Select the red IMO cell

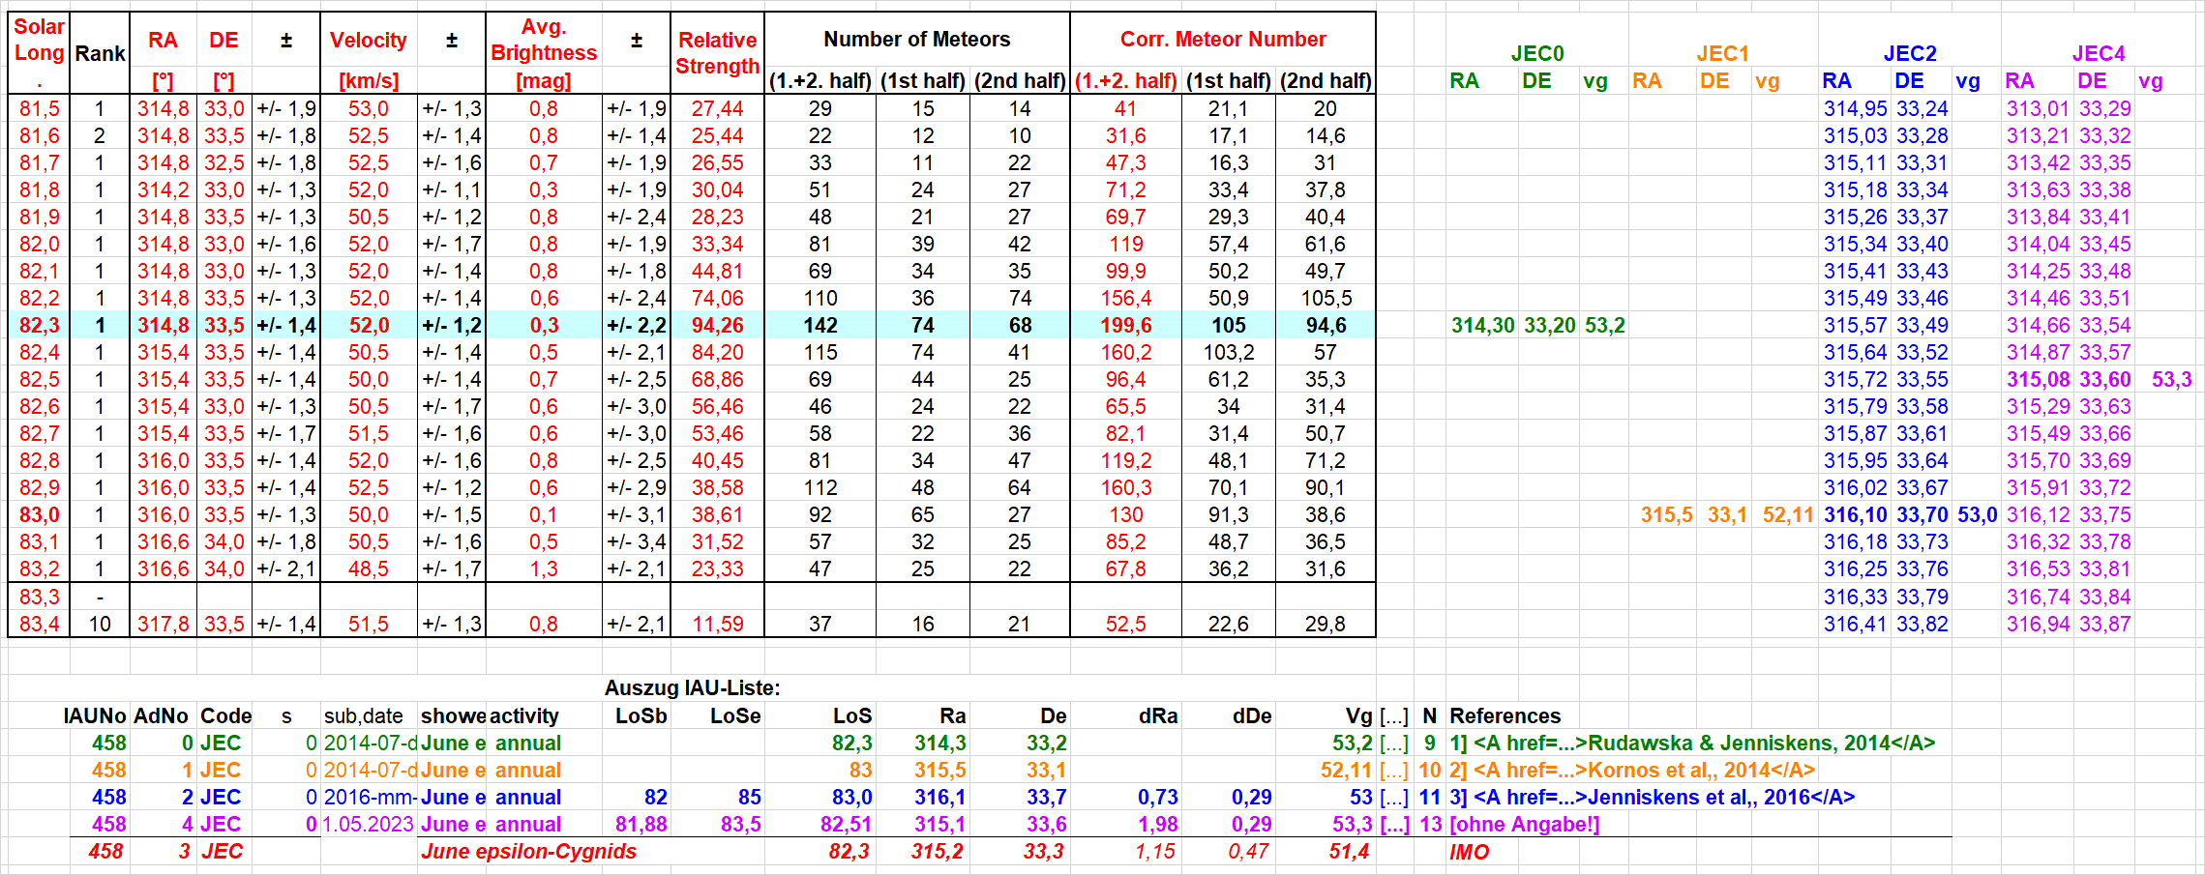coord(1469,853)
